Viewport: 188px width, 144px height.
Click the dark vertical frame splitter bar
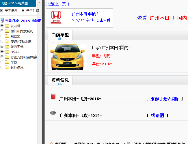(43, 72)
